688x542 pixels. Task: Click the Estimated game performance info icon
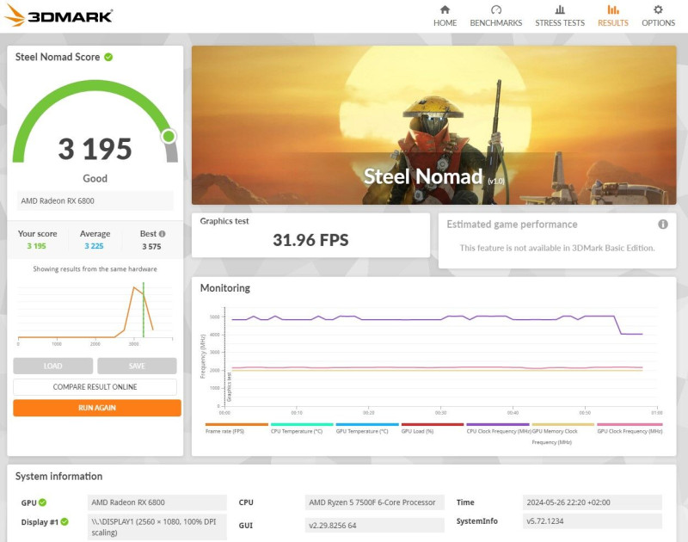(662, 225)
